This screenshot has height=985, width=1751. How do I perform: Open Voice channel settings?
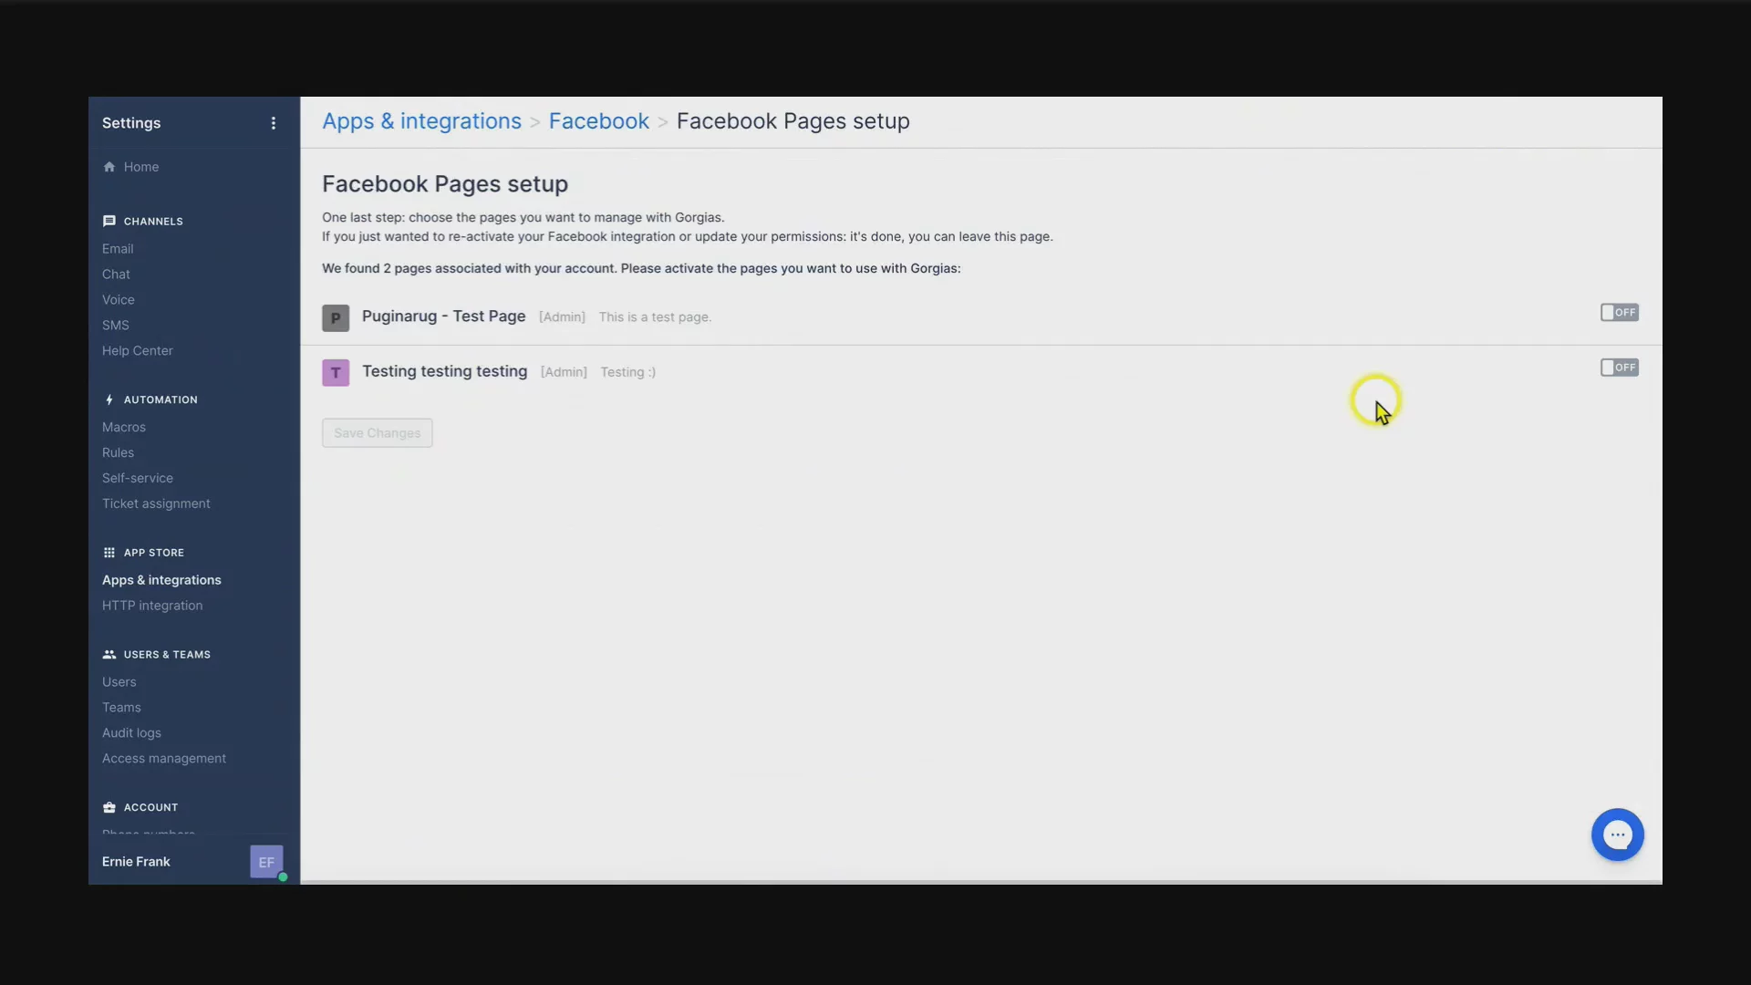pyautogui.click(x=119, y=300)
